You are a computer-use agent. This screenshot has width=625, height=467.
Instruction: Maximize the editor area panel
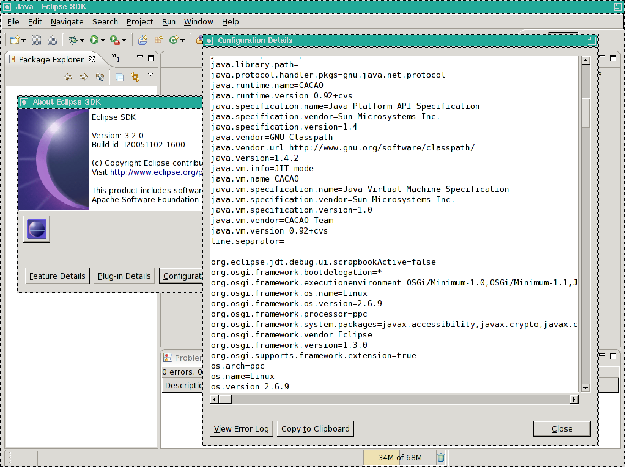(613, 58)
